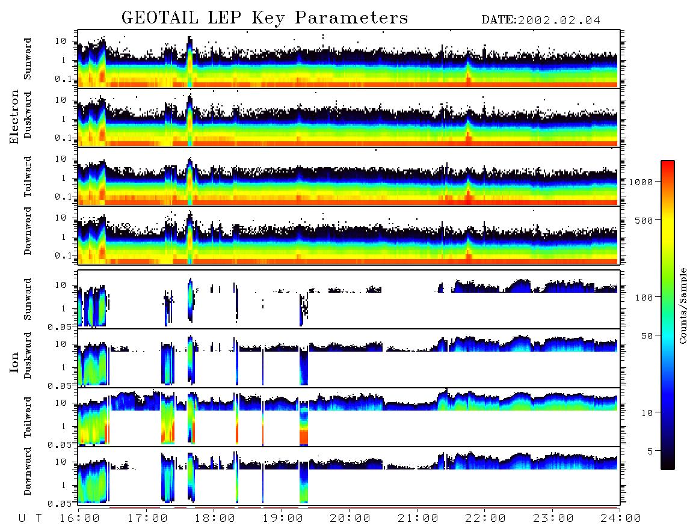Click the 22:00 time axis label
Image resolution: width=687 pixels, height=529 pixels.
click(485, 518)
